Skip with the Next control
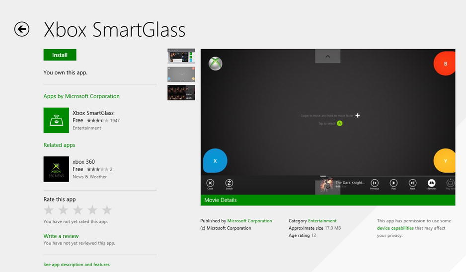This screenshot has height=272, width=466. click(x=412, y=184)
